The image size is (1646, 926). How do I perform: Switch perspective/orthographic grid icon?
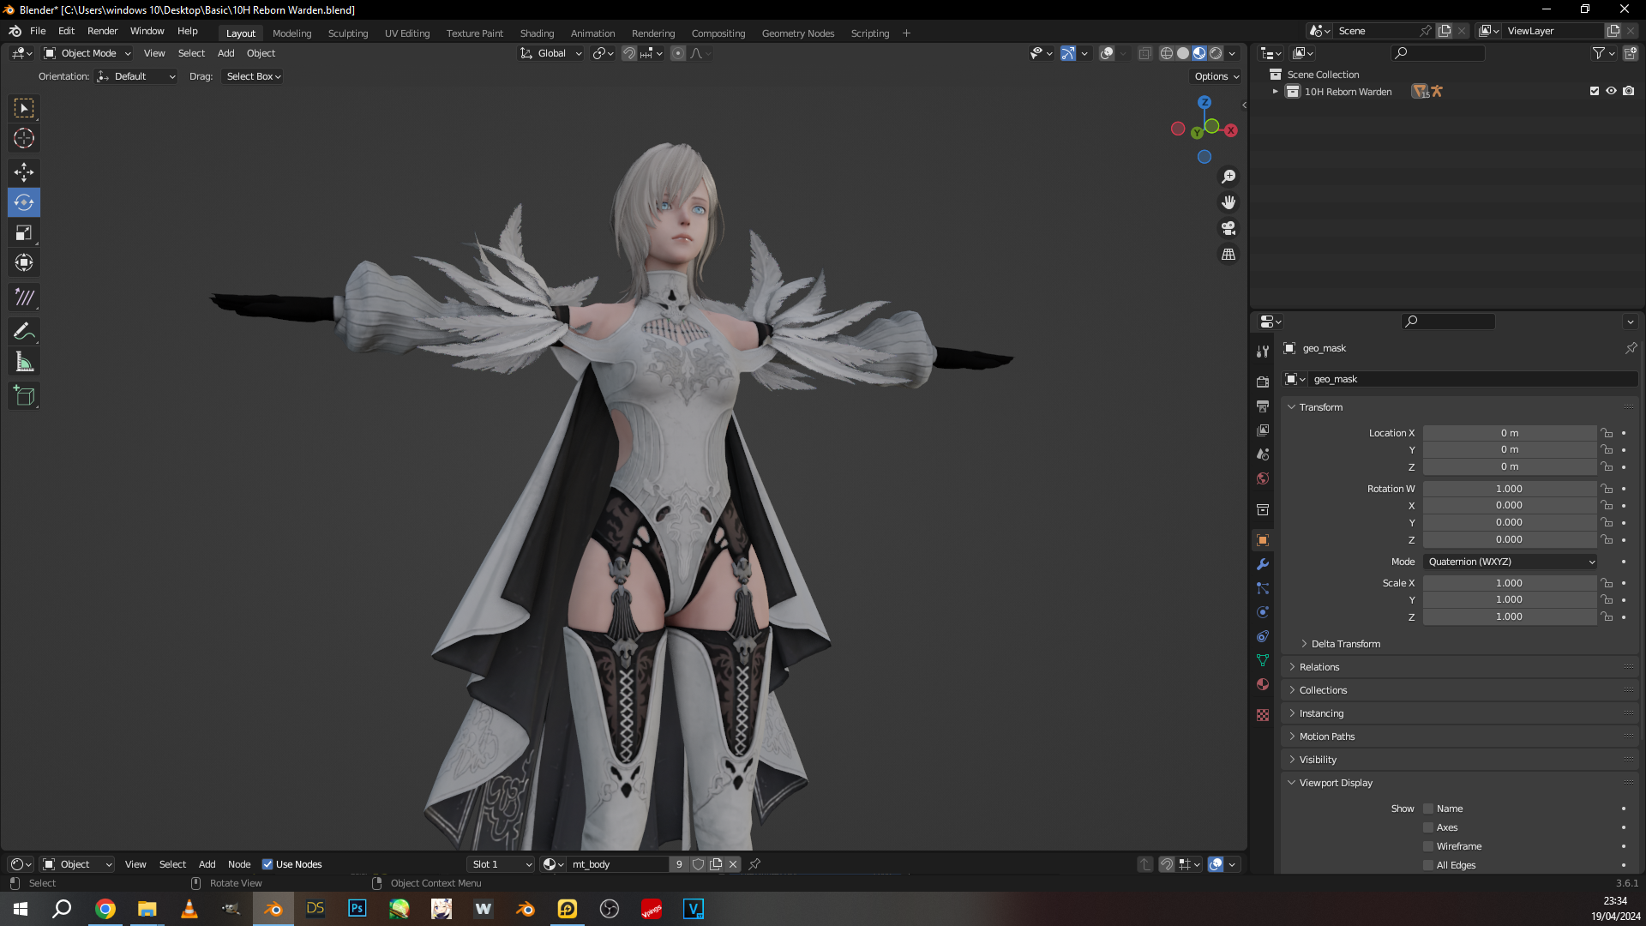click(x=1228, y=254)
